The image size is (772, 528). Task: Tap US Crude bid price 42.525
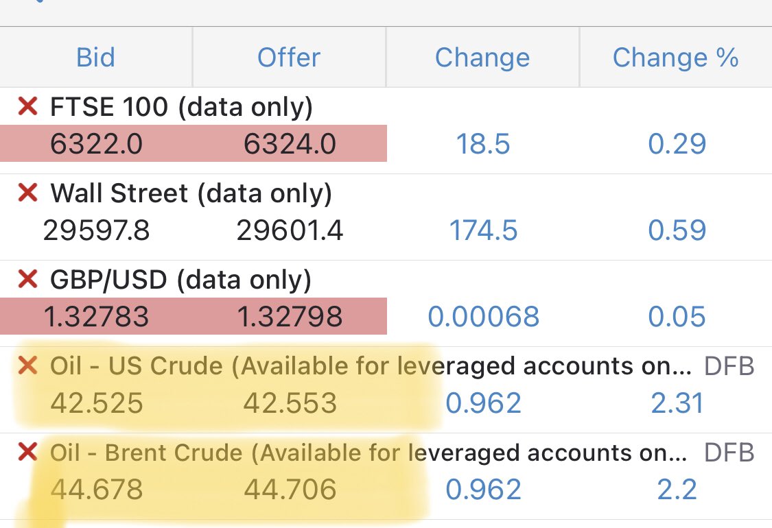(97, 403)
